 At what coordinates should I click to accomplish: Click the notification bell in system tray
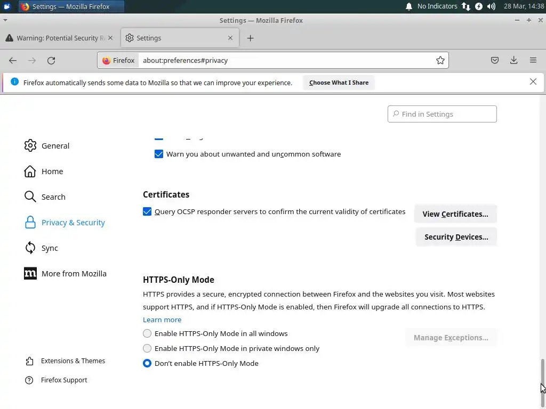[409, 6]
